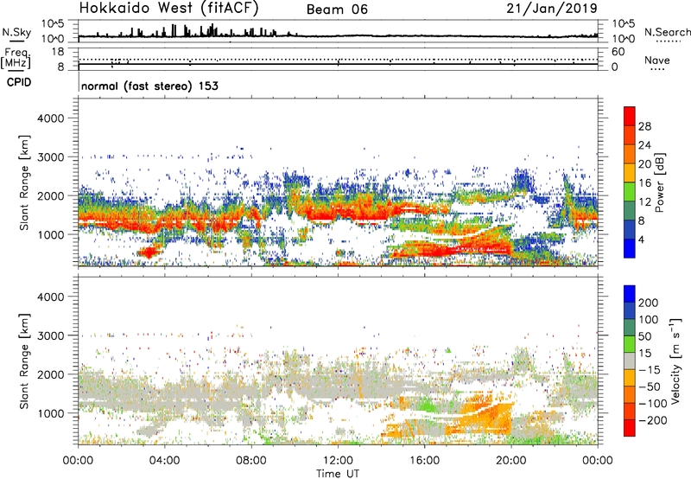Click the 'N.Search' legend label

tap(667, 32)
